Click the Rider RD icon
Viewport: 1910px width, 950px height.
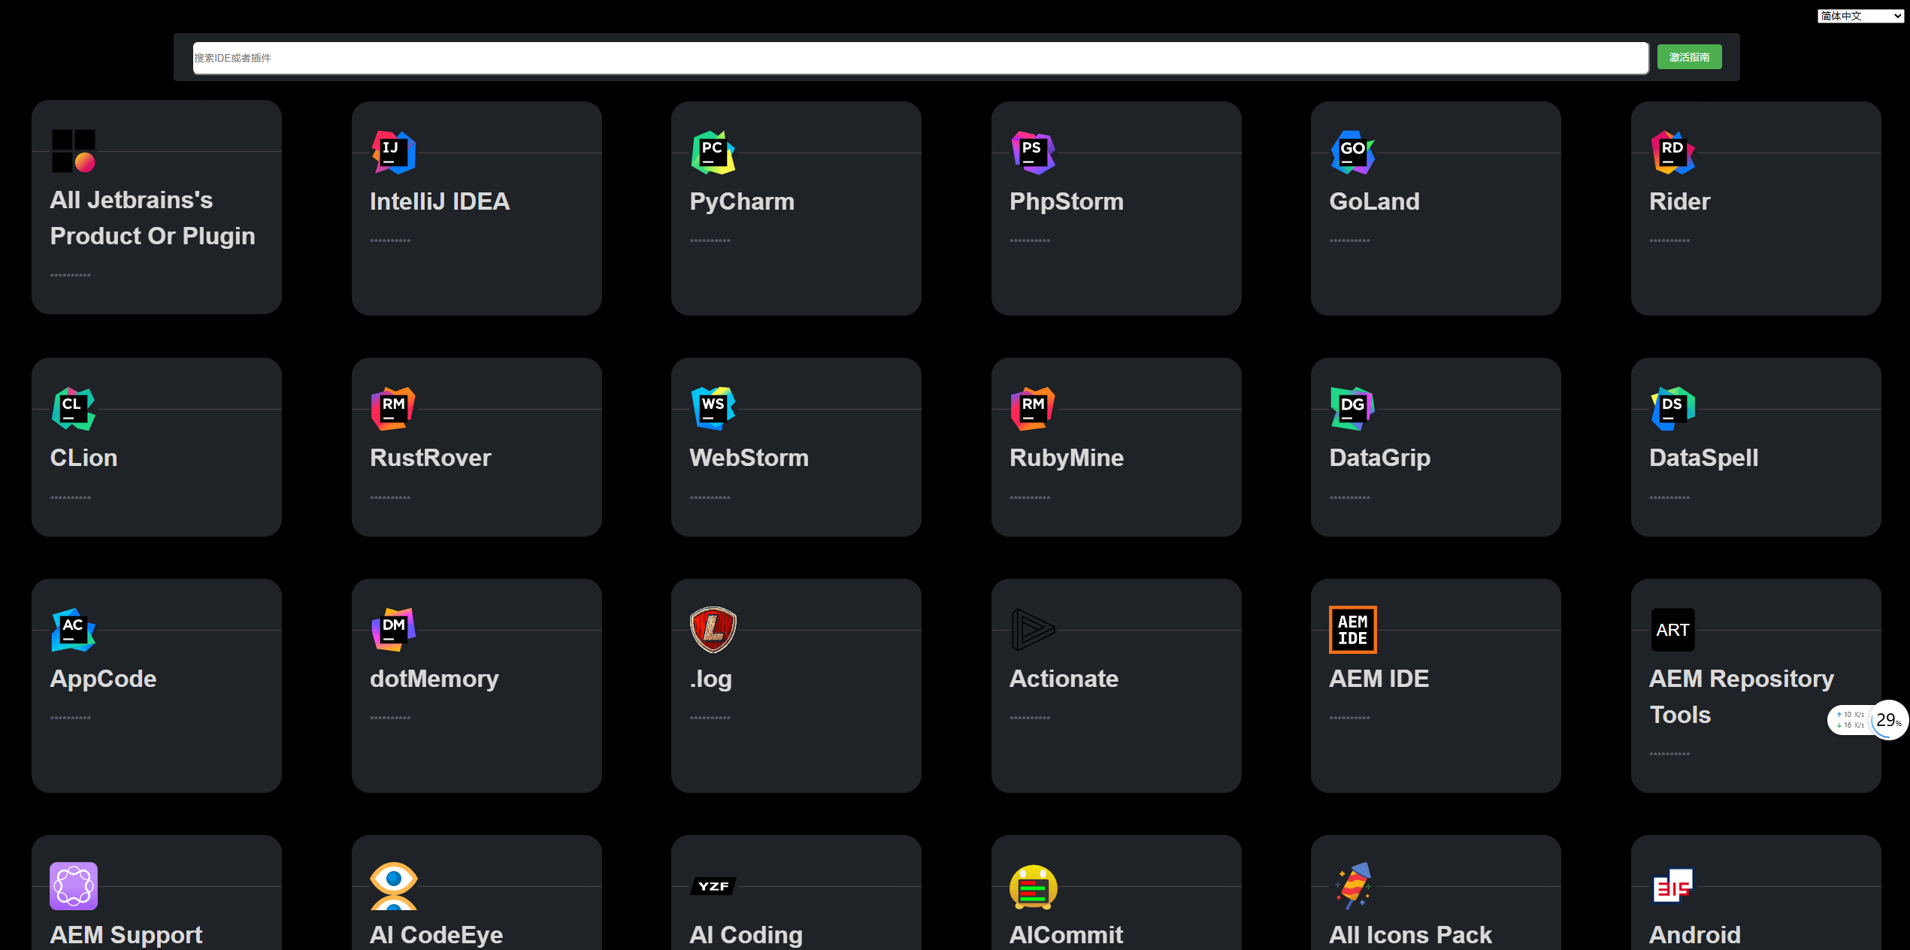[1672, 153]
